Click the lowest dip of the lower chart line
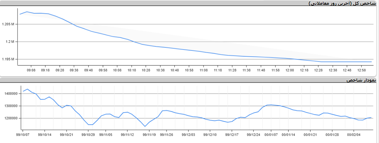This screenshot has height=143, width=379. 145,126
